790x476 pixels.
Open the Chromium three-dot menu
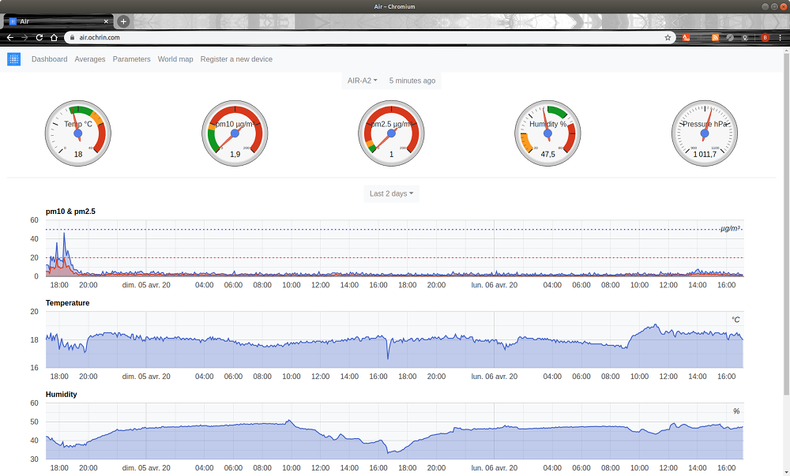780,37
